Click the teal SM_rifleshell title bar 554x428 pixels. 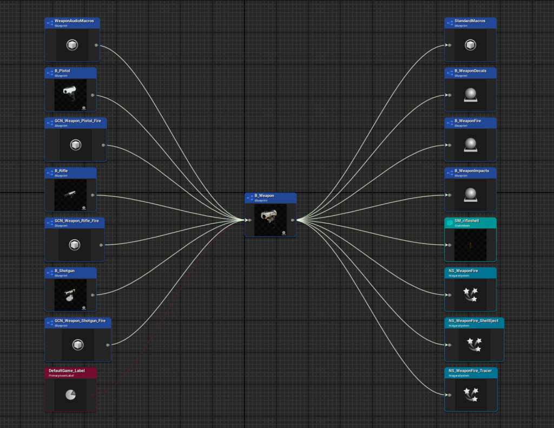(470, 222)
